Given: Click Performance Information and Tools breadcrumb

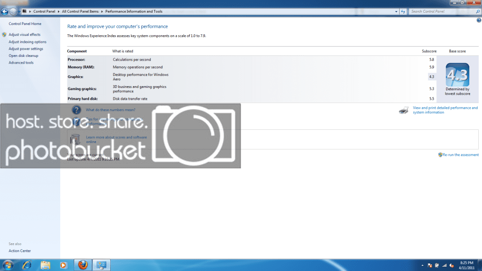Looking at the screenshot, I should (x=134, y=11).
